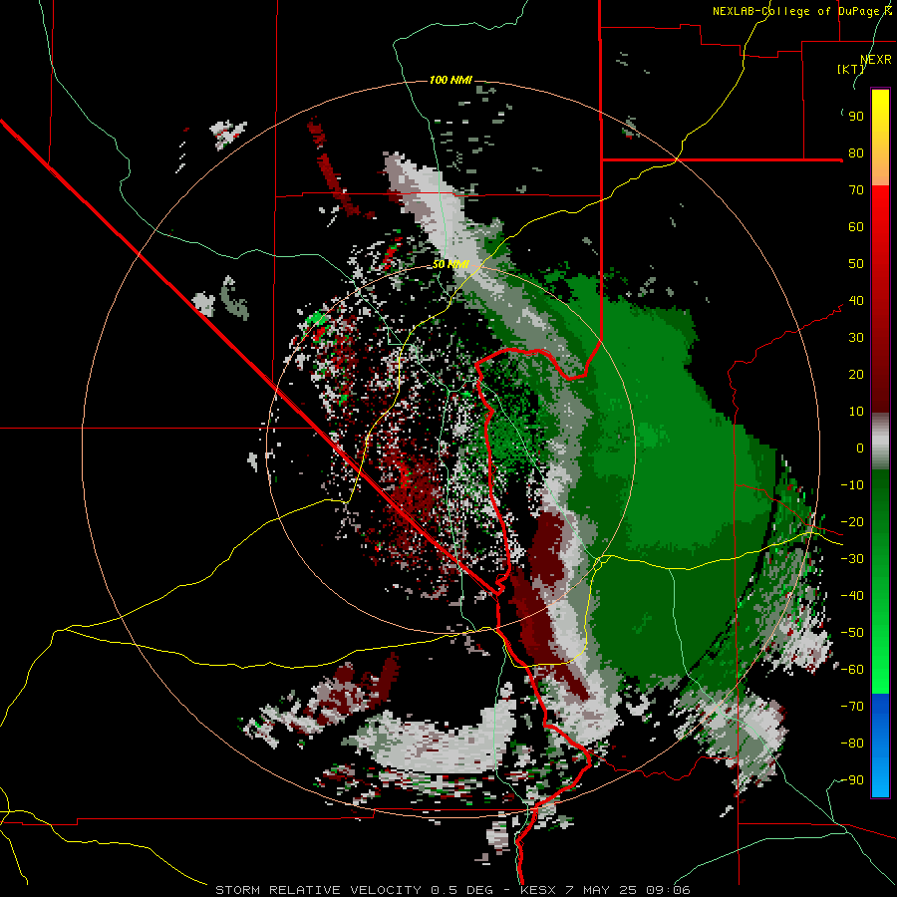
Task: Select the "-60" scale value
Action: (x=852, y=670)
